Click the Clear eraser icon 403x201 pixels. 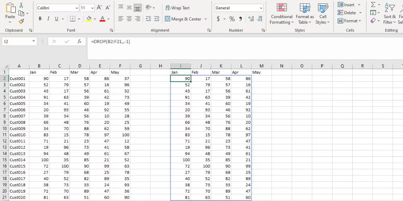[373, 21]
